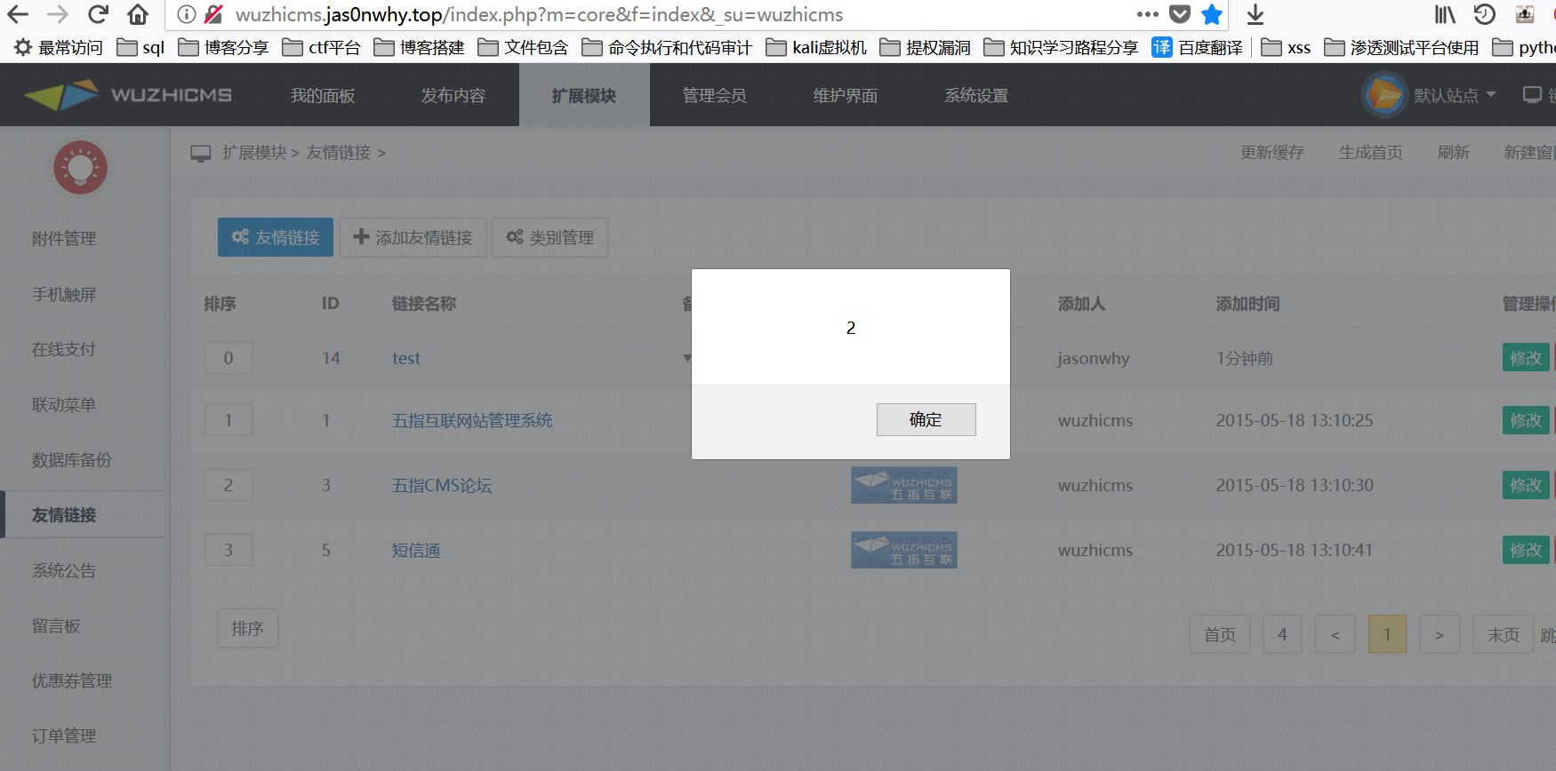1556x771 pixels.
Task: Open the 五指互联网站管理系统 link
Action: pos(472,420)
